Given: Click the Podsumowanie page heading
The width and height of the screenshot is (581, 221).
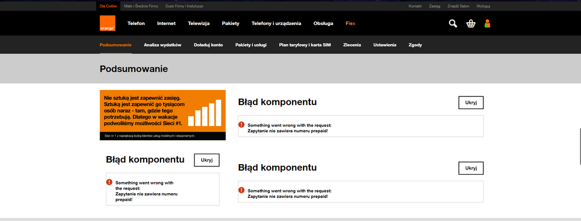Looking at the screenshot, I should click(134, 69).
